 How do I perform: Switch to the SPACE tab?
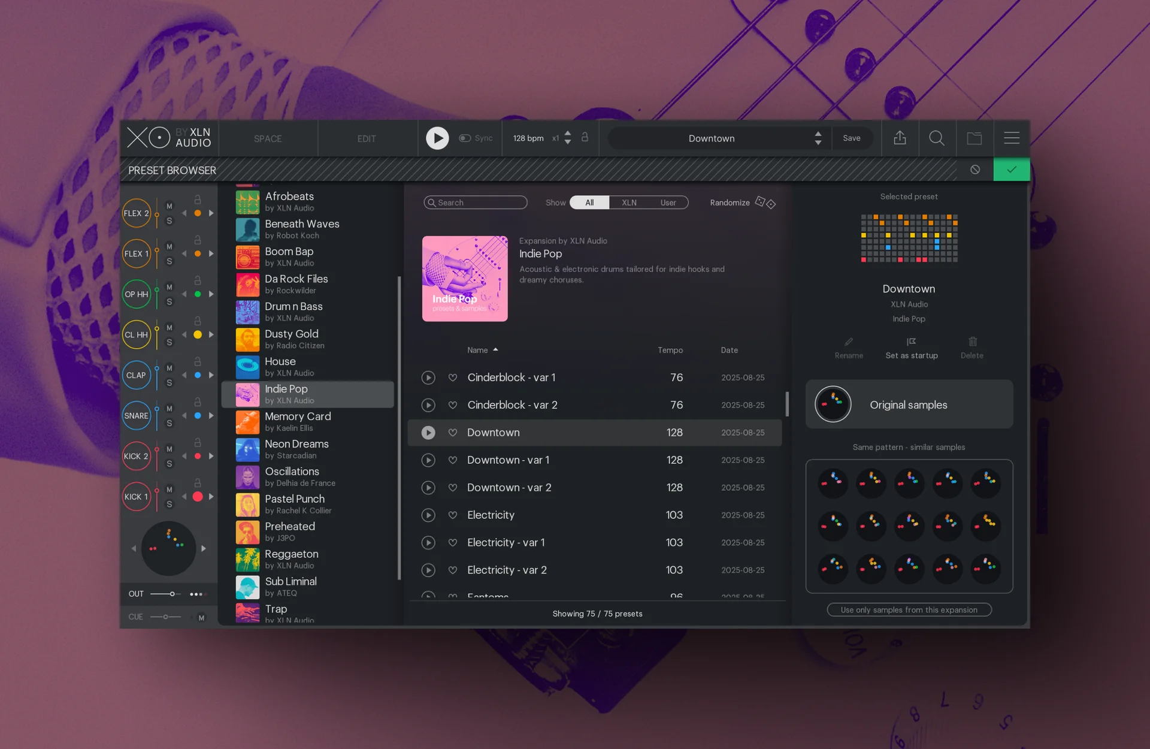click(x=268, y=138)
